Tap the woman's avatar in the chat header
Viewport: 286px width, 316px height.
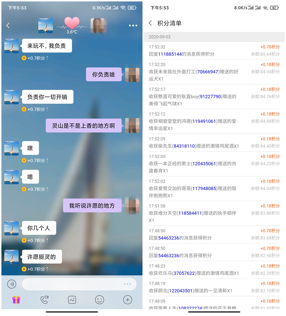98,25
